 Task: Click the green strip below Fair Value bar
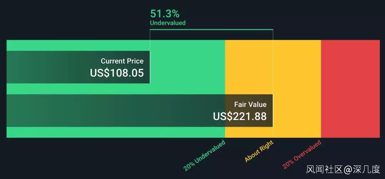114,132
